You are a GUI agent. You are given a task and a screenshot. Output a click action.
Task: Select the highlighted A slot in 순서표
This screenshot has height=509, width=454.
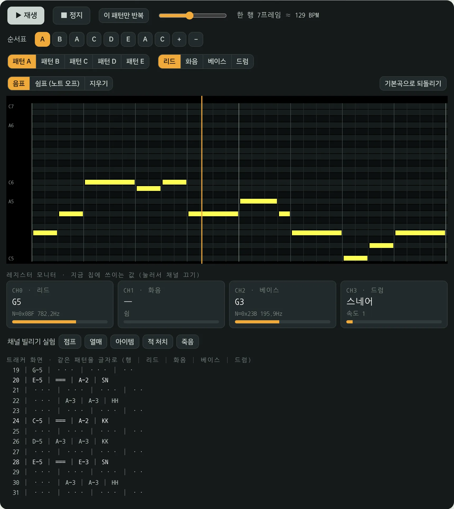(x=42, y=39)
